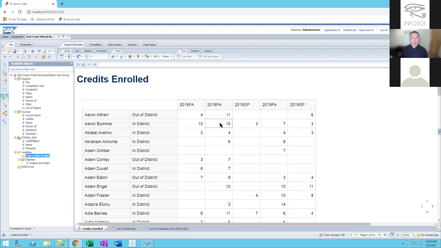Collapse the Available Objects panel chevrons
This screenshot has height=248, width=441.
[x=71, y=64]
